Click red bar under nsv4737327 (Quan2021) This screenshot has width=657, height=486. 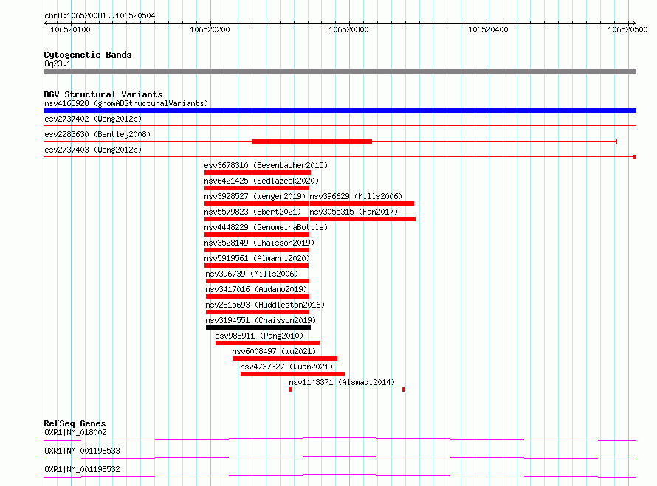coord(292,374)
